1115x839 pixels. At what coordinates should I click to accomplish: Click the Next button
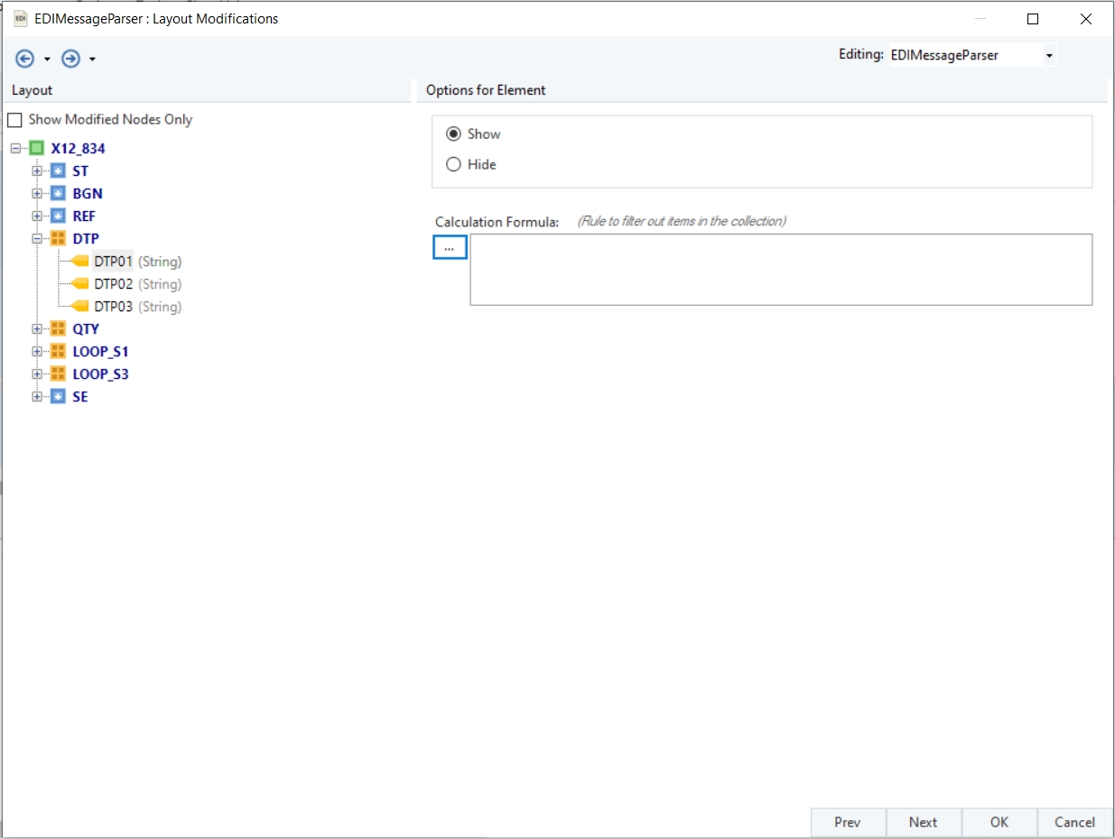(923, 822)
